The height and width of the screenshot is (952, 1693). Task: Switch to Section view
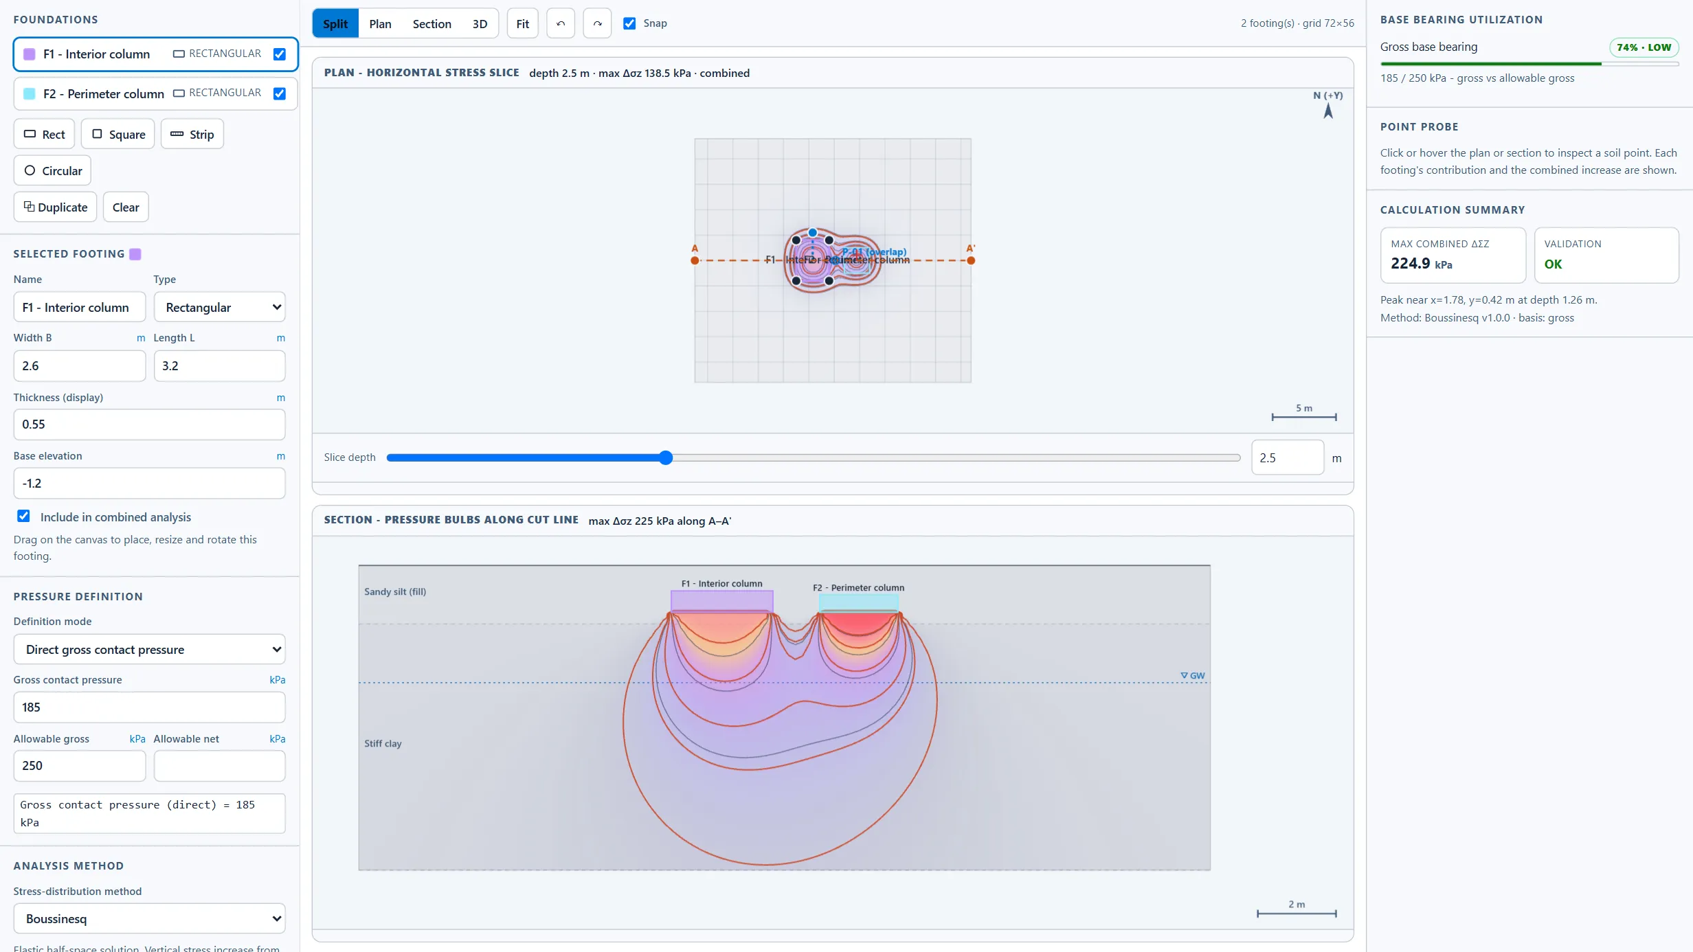point(431,23)
